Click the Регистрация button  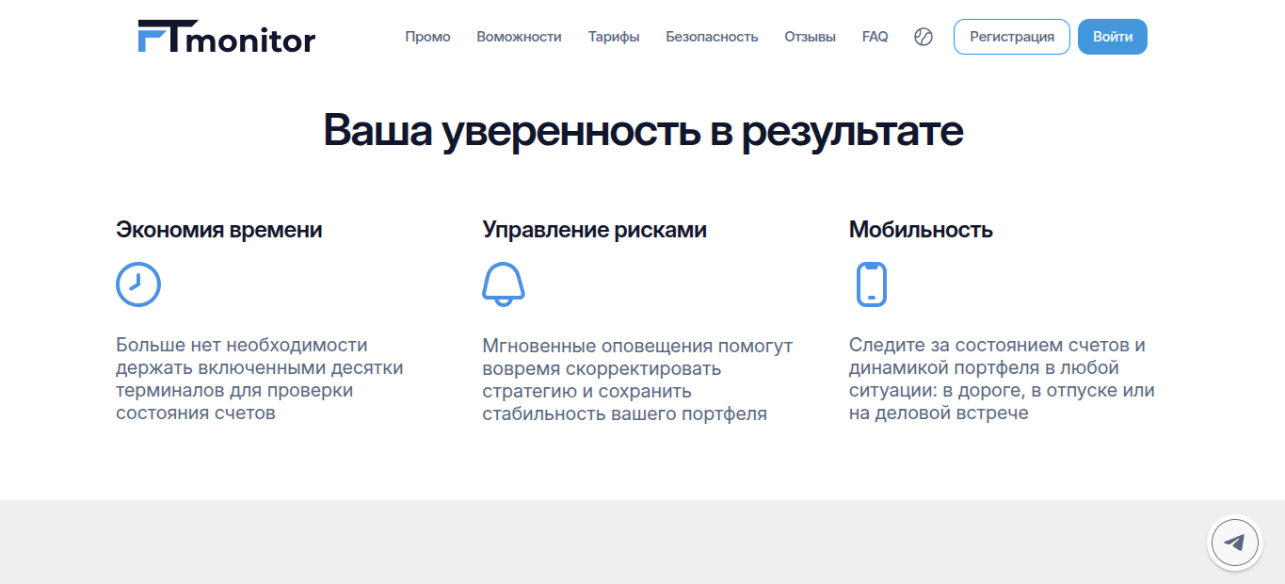[1012, 37]
